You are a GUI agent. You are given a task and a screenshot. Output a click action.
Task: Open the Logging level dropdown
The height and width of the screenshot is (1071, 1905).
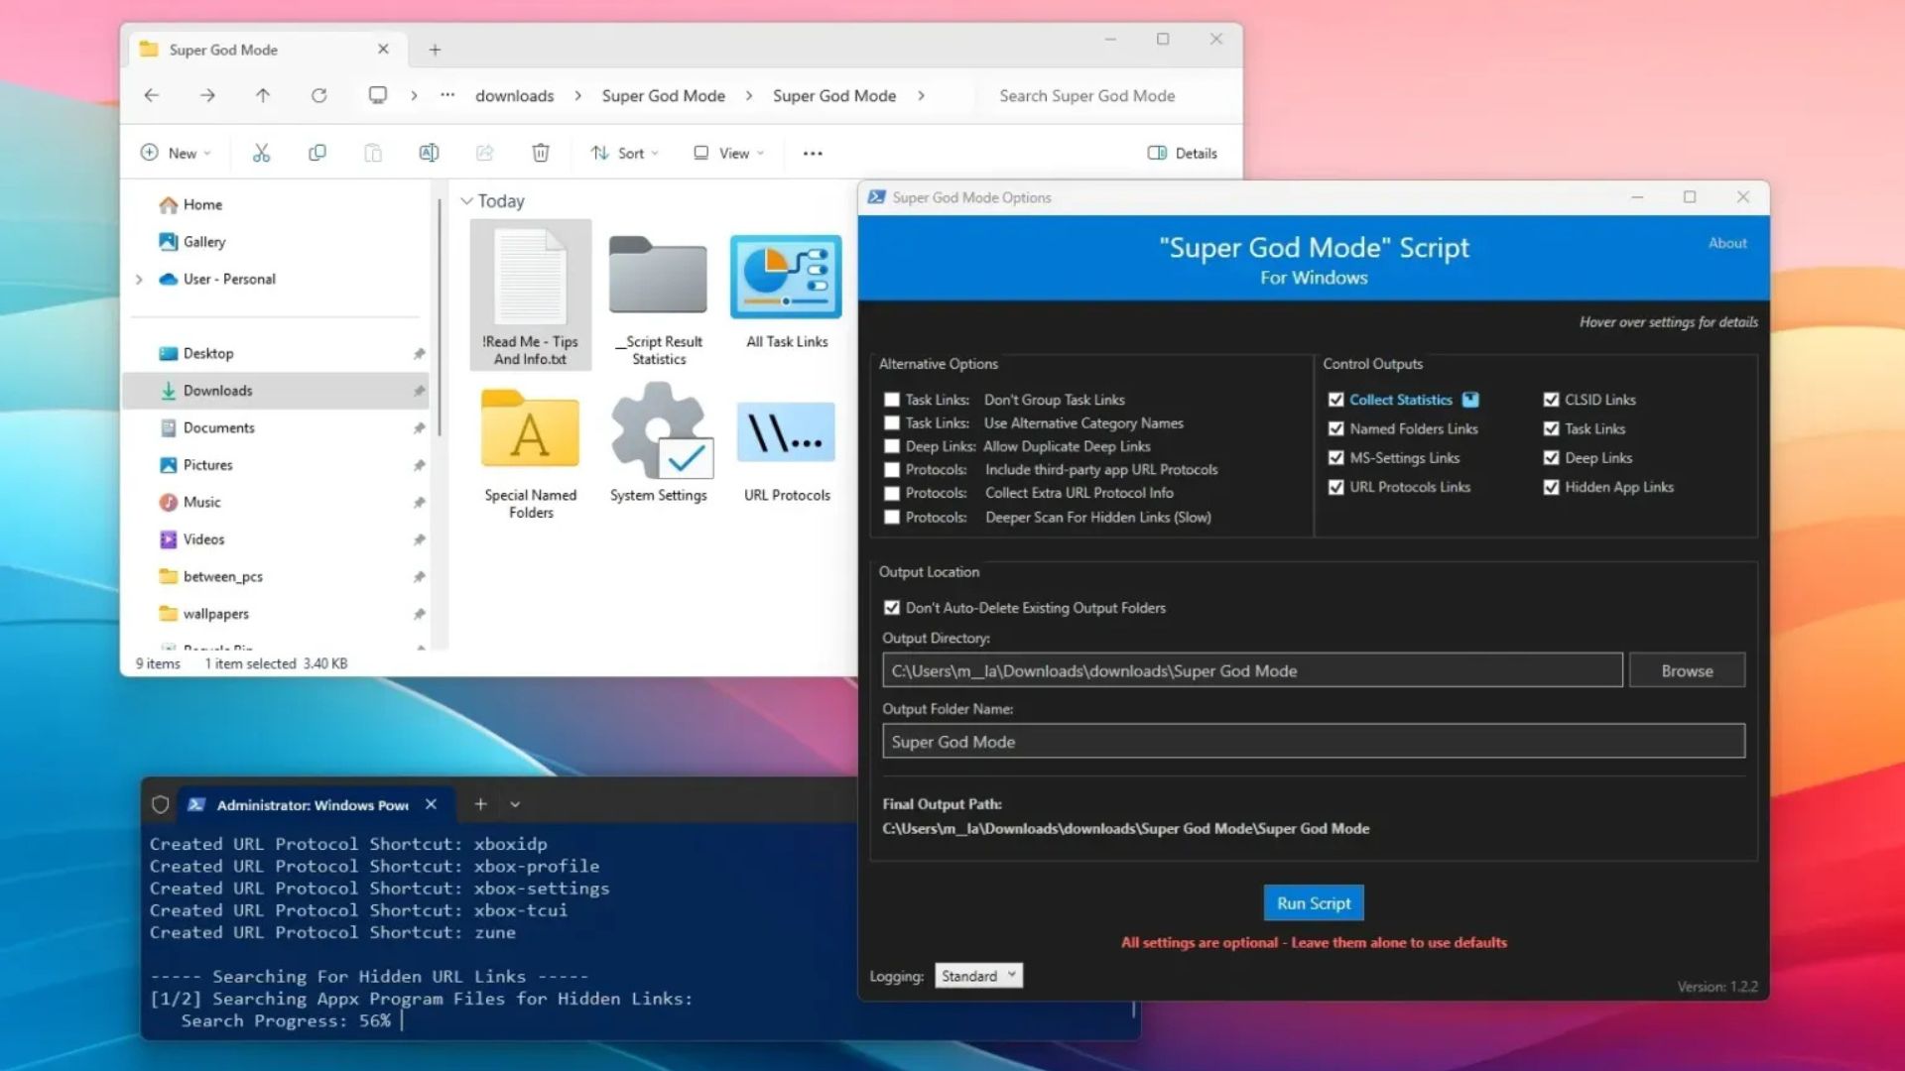pos(978,975)
